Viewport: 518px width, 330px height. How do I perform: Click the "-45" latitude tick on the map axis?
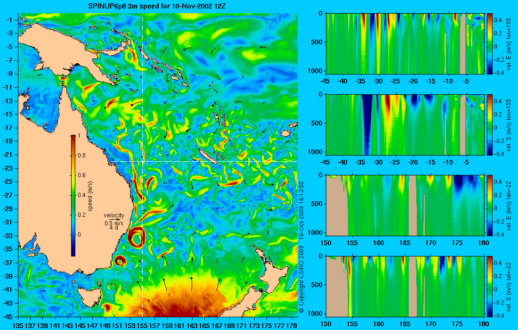coord(8,316)
